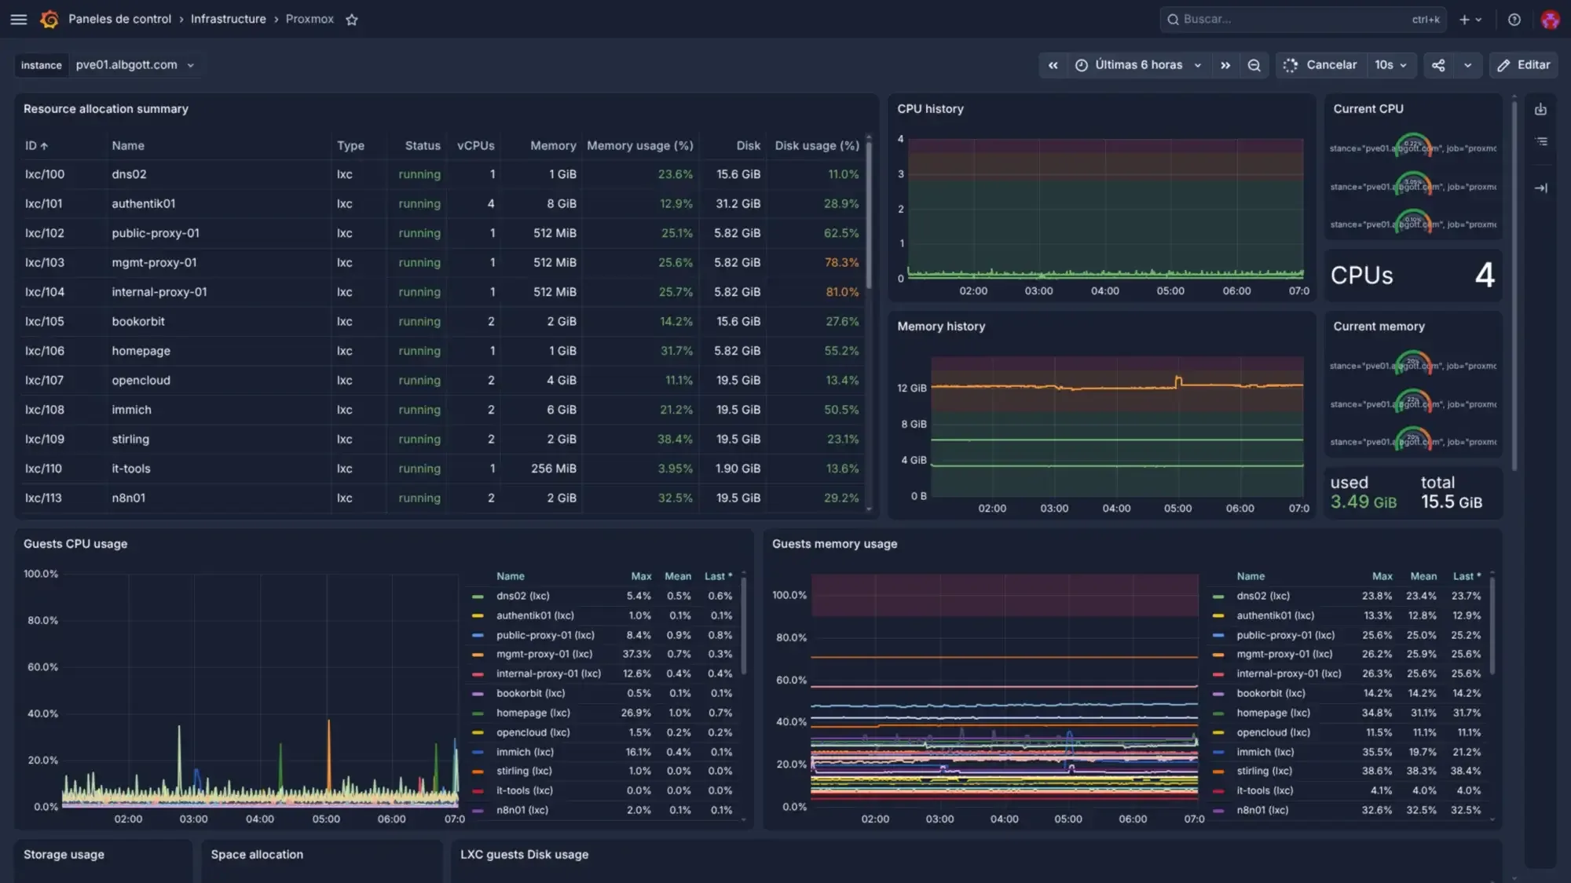Open the Últimas 6 horas time picker
The image size is (1571, 883).
pos(1138,65)
